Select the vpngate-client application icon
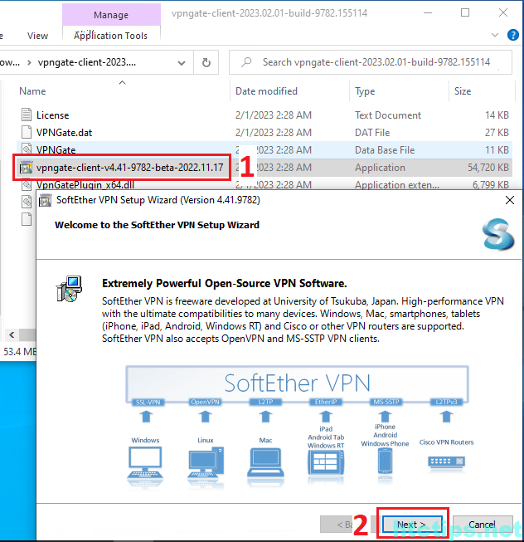The height and width of the screenshot is (542, 524). [x=26, y=168]
